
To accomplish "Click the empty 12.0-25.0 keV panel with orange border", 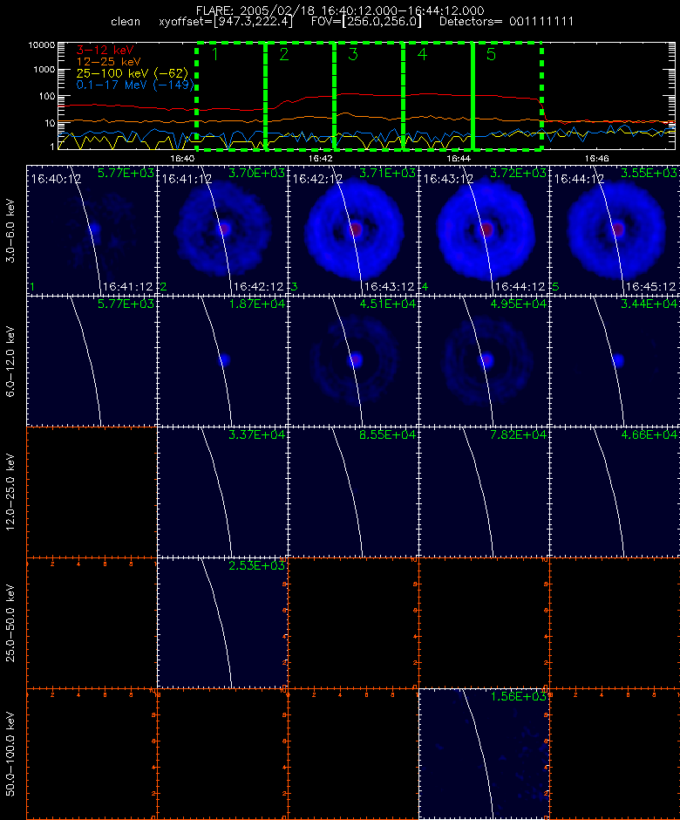I will (x=92, y=492).
